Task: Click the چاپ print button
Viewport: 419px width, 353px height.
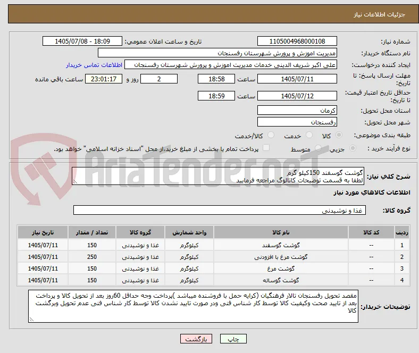Action: (233, 339)
